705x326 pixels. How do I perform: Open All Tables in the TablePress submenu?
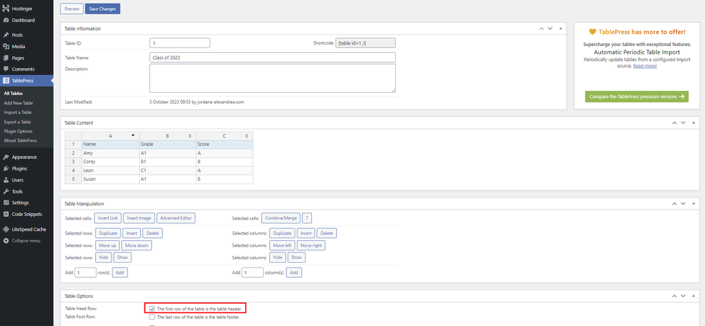click(x=13, y=94)
